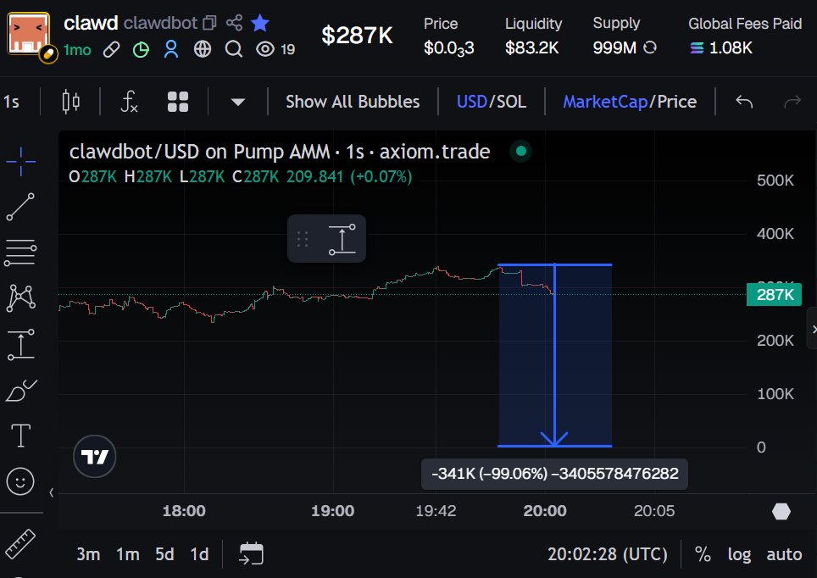
Task: Set range to 3m
Action: click(88, 553)
